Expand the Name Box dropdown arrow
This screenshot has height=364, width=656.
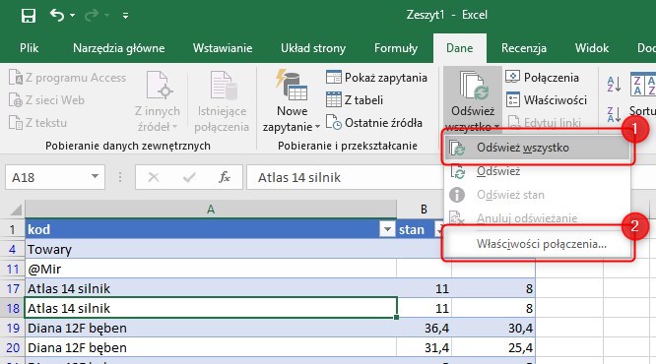[x=96, y=177]
